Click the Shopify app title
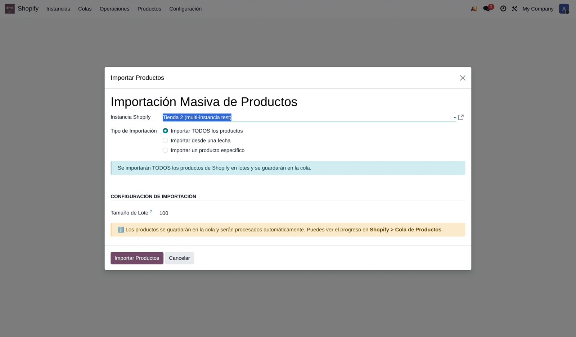Image resolution: width=576 pixels, height=337 pixels. tap(28, 9)
